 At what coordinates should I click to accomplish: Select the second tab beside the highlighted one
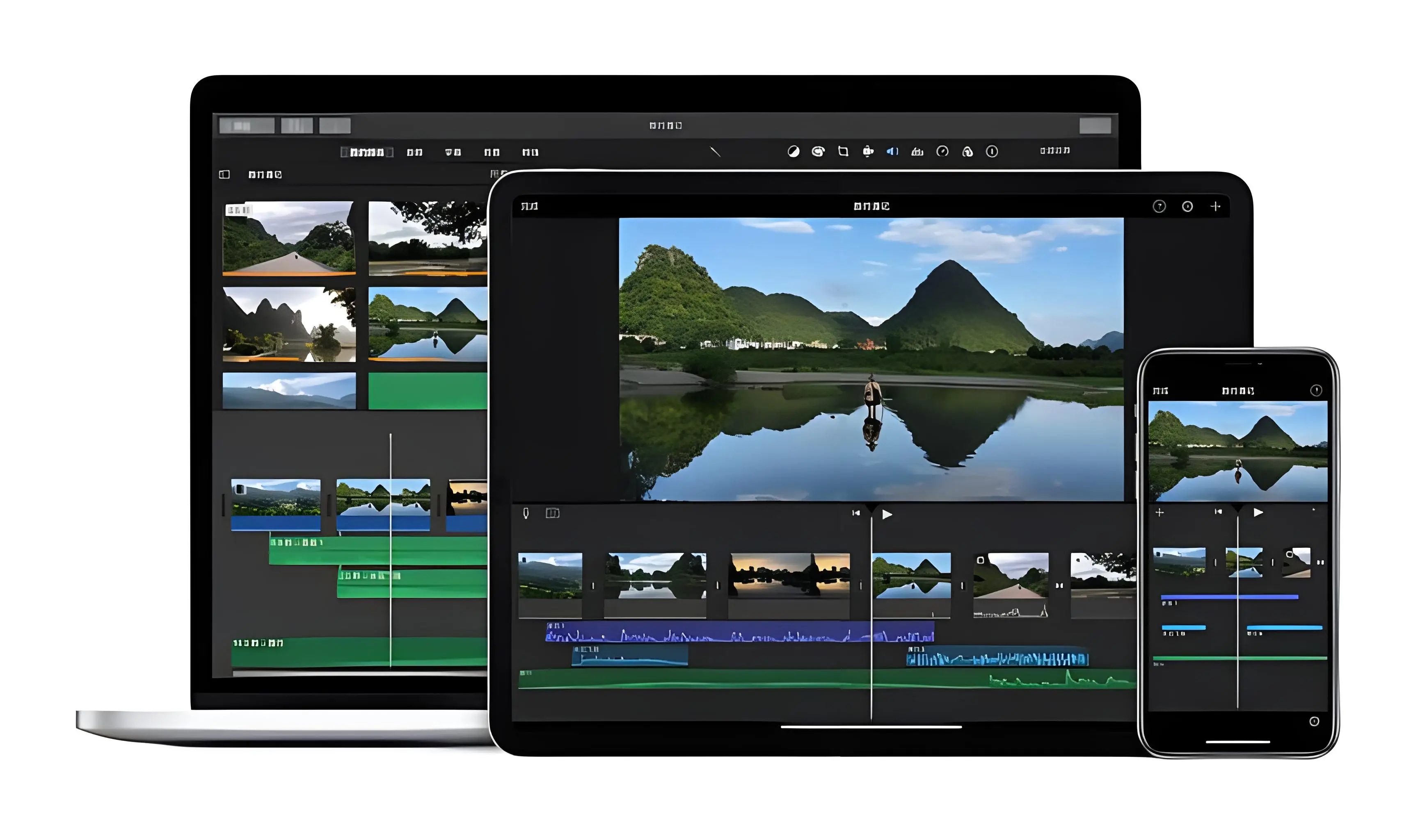(x=415, y=153)
